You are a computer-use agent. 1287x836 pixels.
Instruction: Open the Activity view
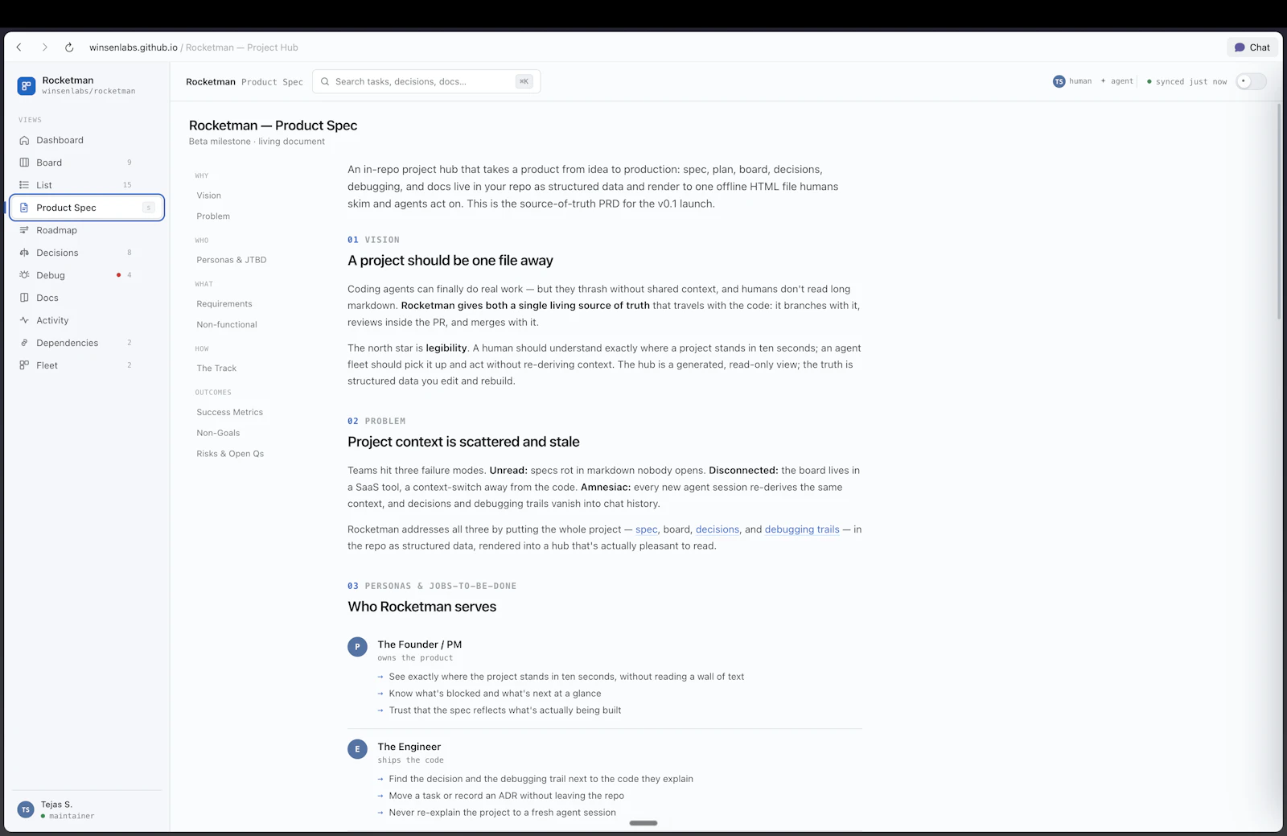click(87, 320)
